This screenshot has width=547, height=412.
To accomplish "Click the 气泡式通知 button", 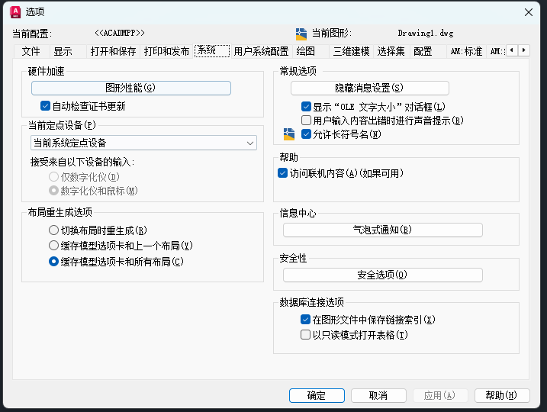I will [383, 230].
